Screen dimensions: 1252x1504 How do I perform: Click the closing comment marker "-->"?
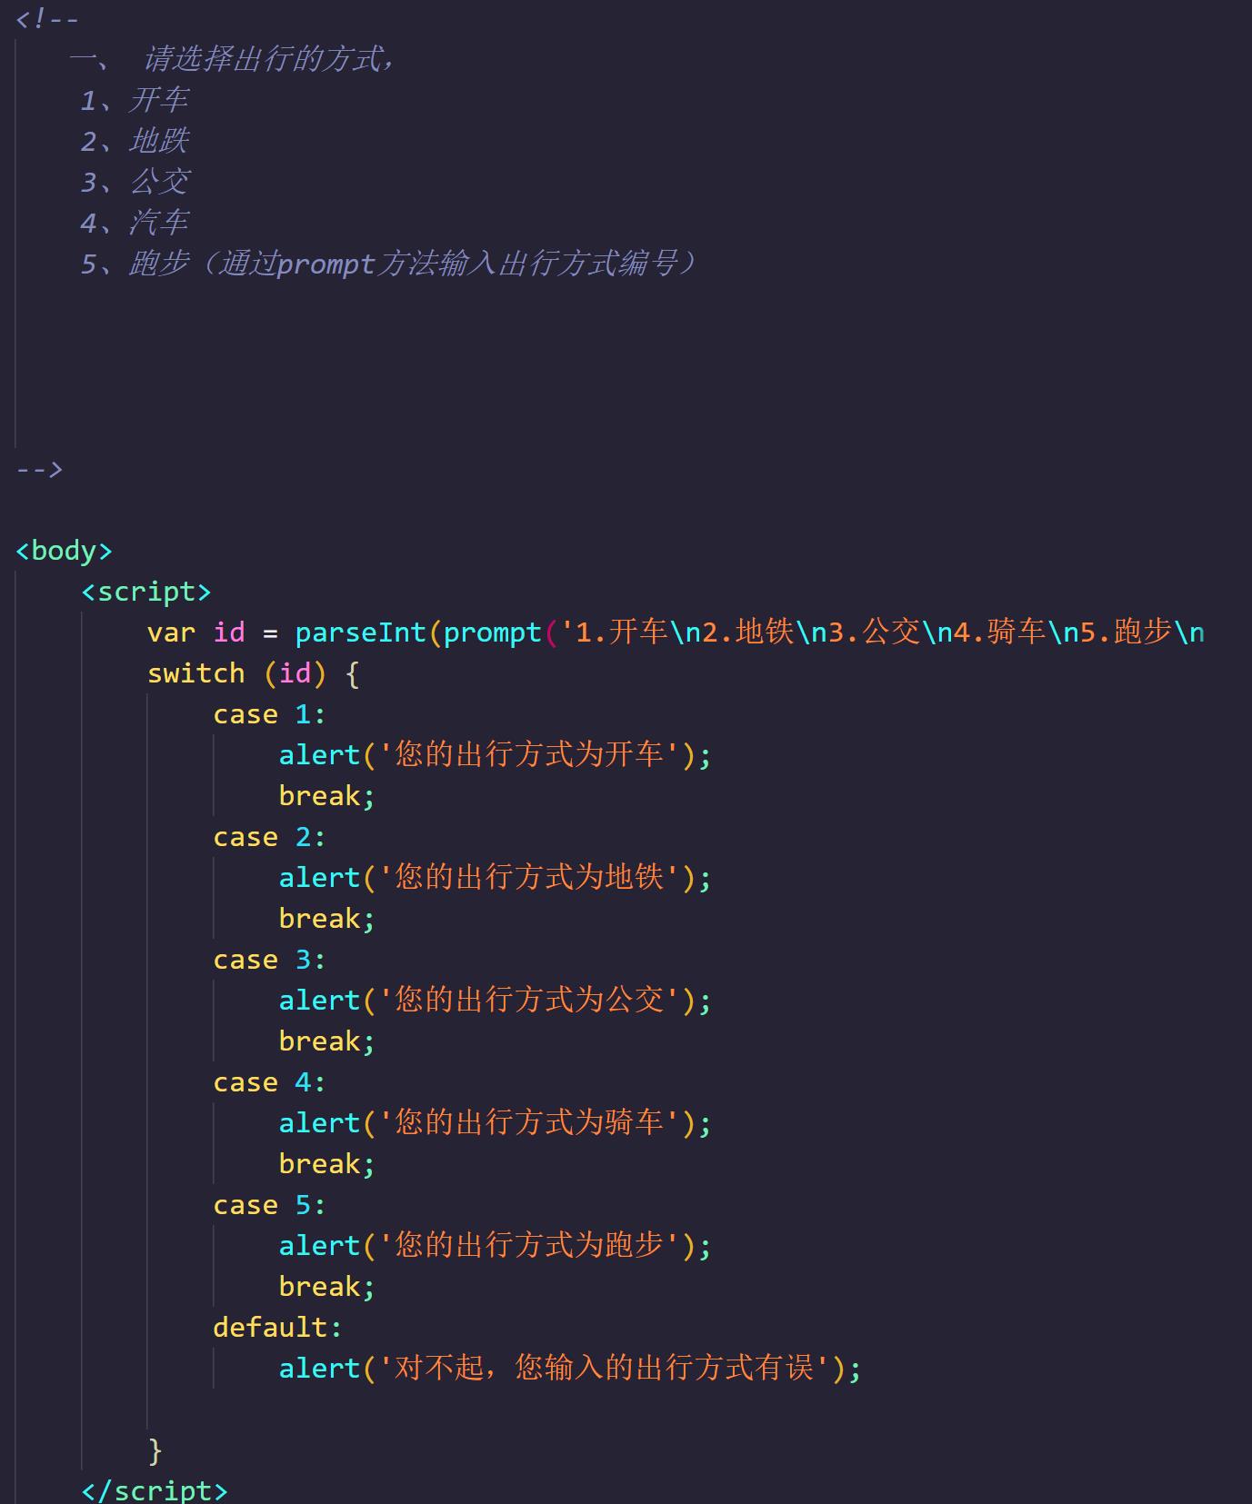point(39,470)
